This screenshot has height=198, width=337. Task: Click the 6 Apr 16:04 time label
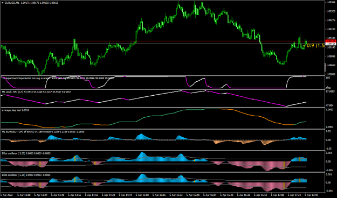click(210, 195)
